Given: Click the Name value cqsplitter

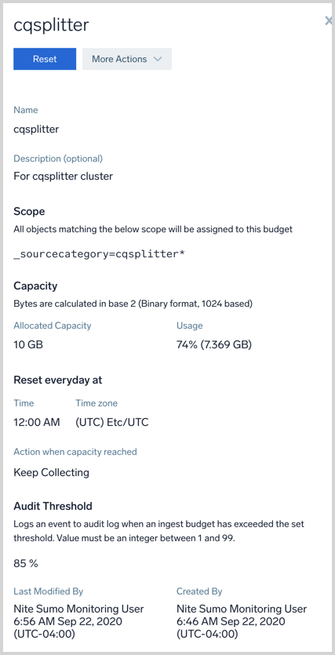Looking at the screenshot, I should coord(36,129).
